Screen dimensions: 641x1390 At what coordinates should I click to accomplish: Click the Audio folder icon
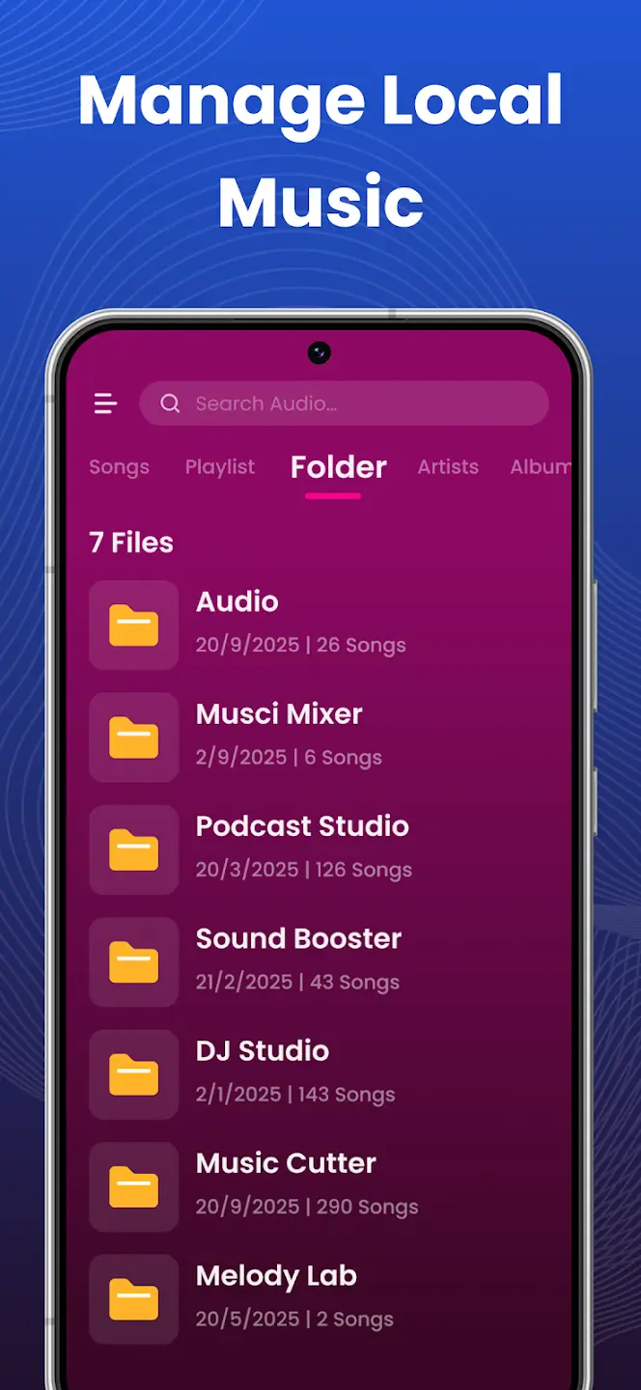[x=133, y=625]
